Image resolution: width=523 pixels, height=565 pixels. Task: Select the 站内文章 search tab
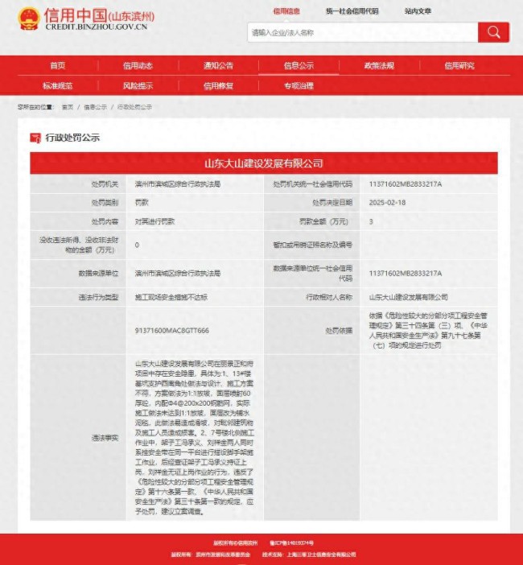click(418, 11)
